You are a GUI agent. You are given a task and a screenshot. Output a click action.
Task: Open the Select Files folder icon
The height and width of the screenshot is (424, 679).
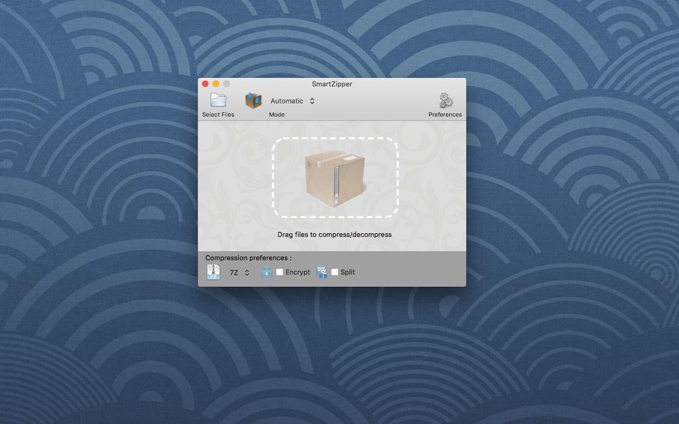218,100
